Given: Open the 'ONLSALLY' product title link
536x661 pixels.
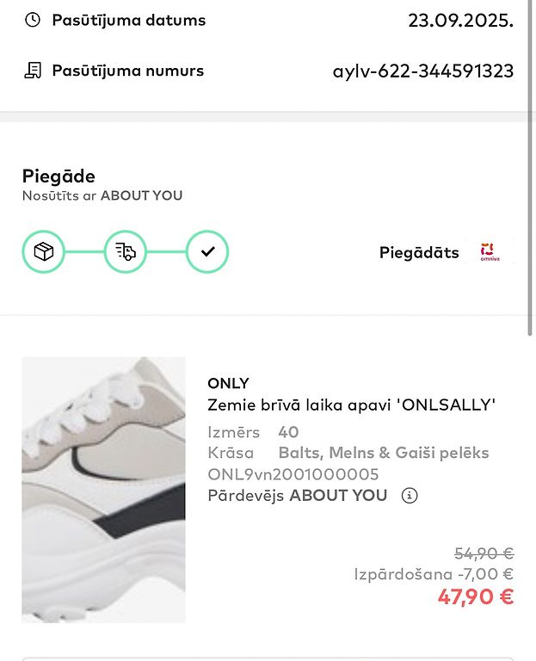Looking at the screenshot, I should point(351,405).
